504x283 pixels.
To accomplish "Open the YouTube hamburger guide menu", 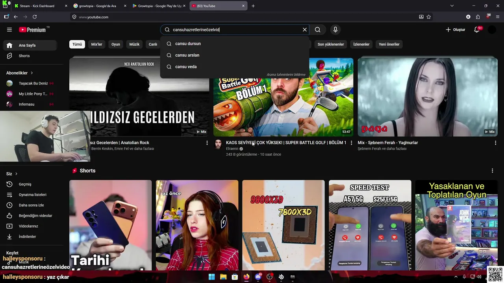I will tap(9, 29).
